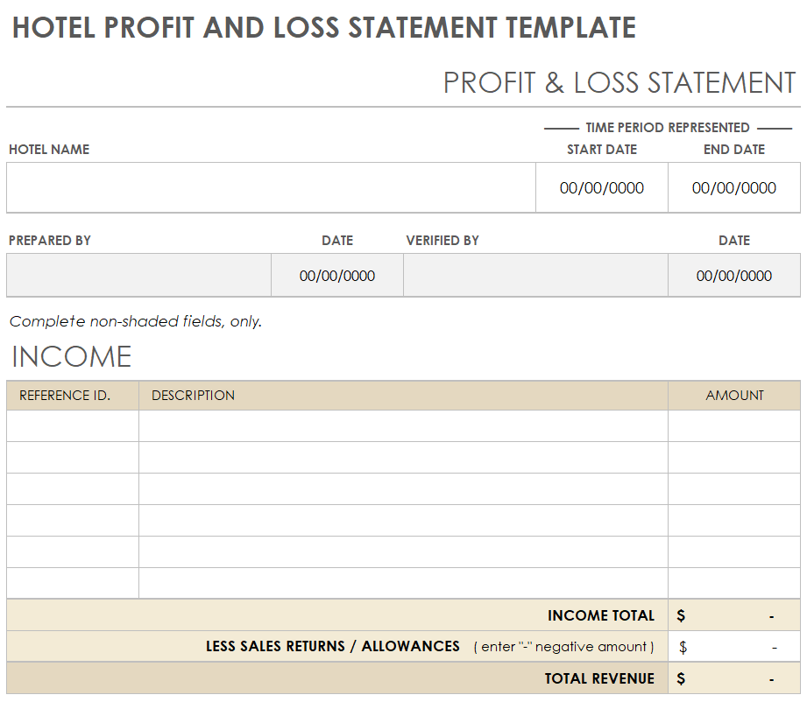Viewport: 807px width, 702px height.
Task: Click the Hotel Profit and Loss Statement Template title
Action: [x=324, y=28]
